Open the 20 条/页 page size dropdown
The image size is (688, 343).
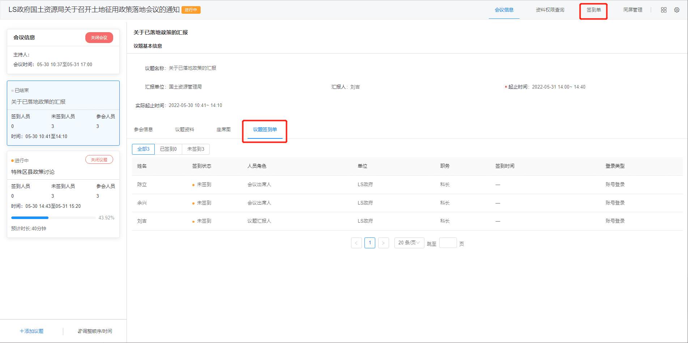point(409,243)
